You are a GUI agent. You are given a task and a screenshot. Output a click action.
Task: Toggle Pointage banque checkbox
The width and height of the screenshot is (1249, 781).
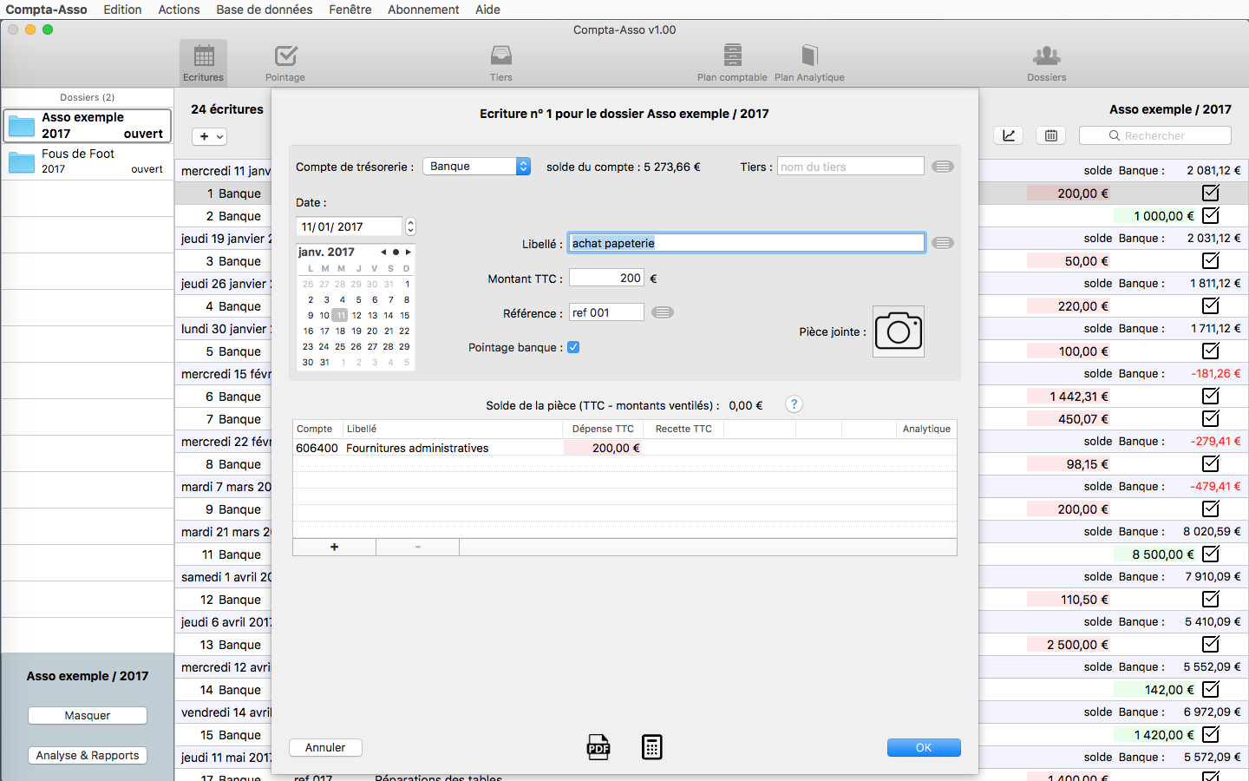coord(573,347)
